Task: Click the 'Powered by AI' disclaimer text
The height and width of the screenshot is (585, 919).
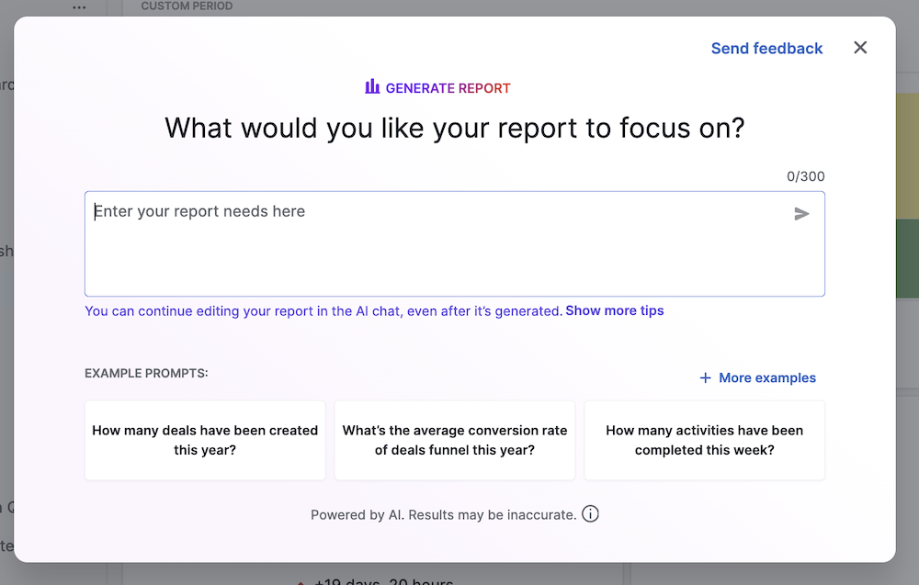Action: (444, 514)
